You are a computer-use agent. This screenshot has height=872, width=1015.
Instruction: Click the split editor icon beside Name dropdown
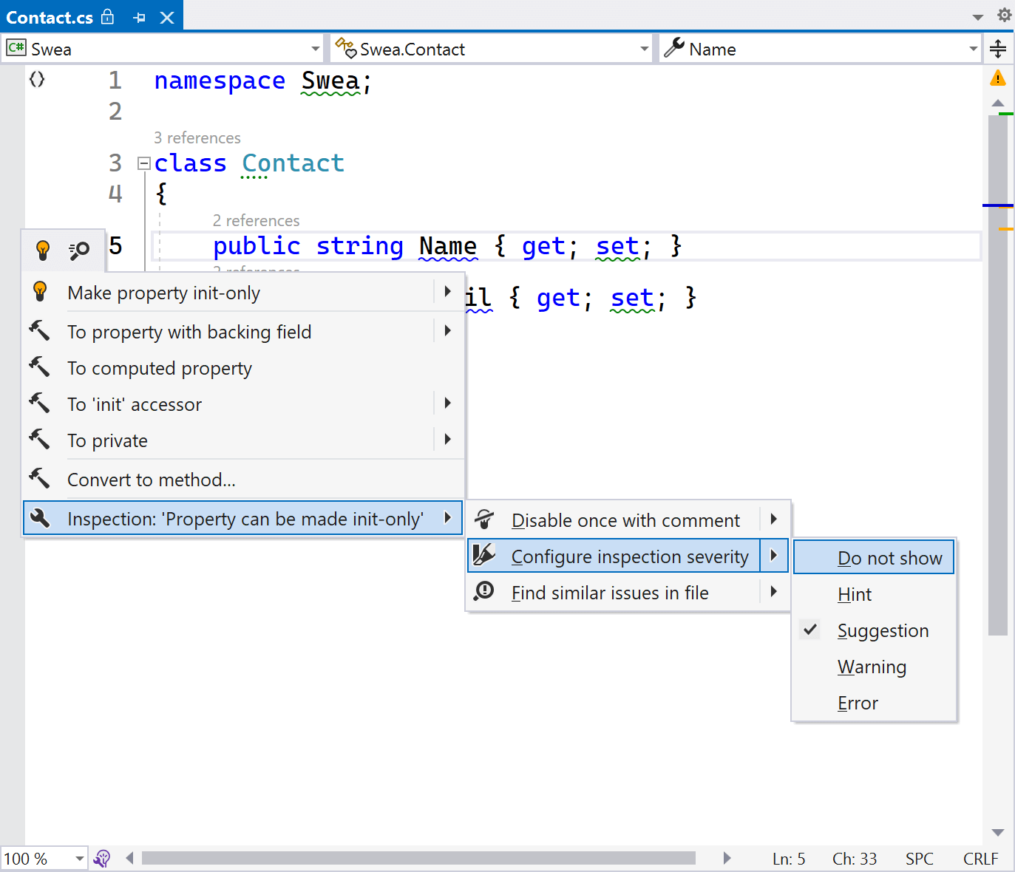pyautogui.click(x=998, y=48)
